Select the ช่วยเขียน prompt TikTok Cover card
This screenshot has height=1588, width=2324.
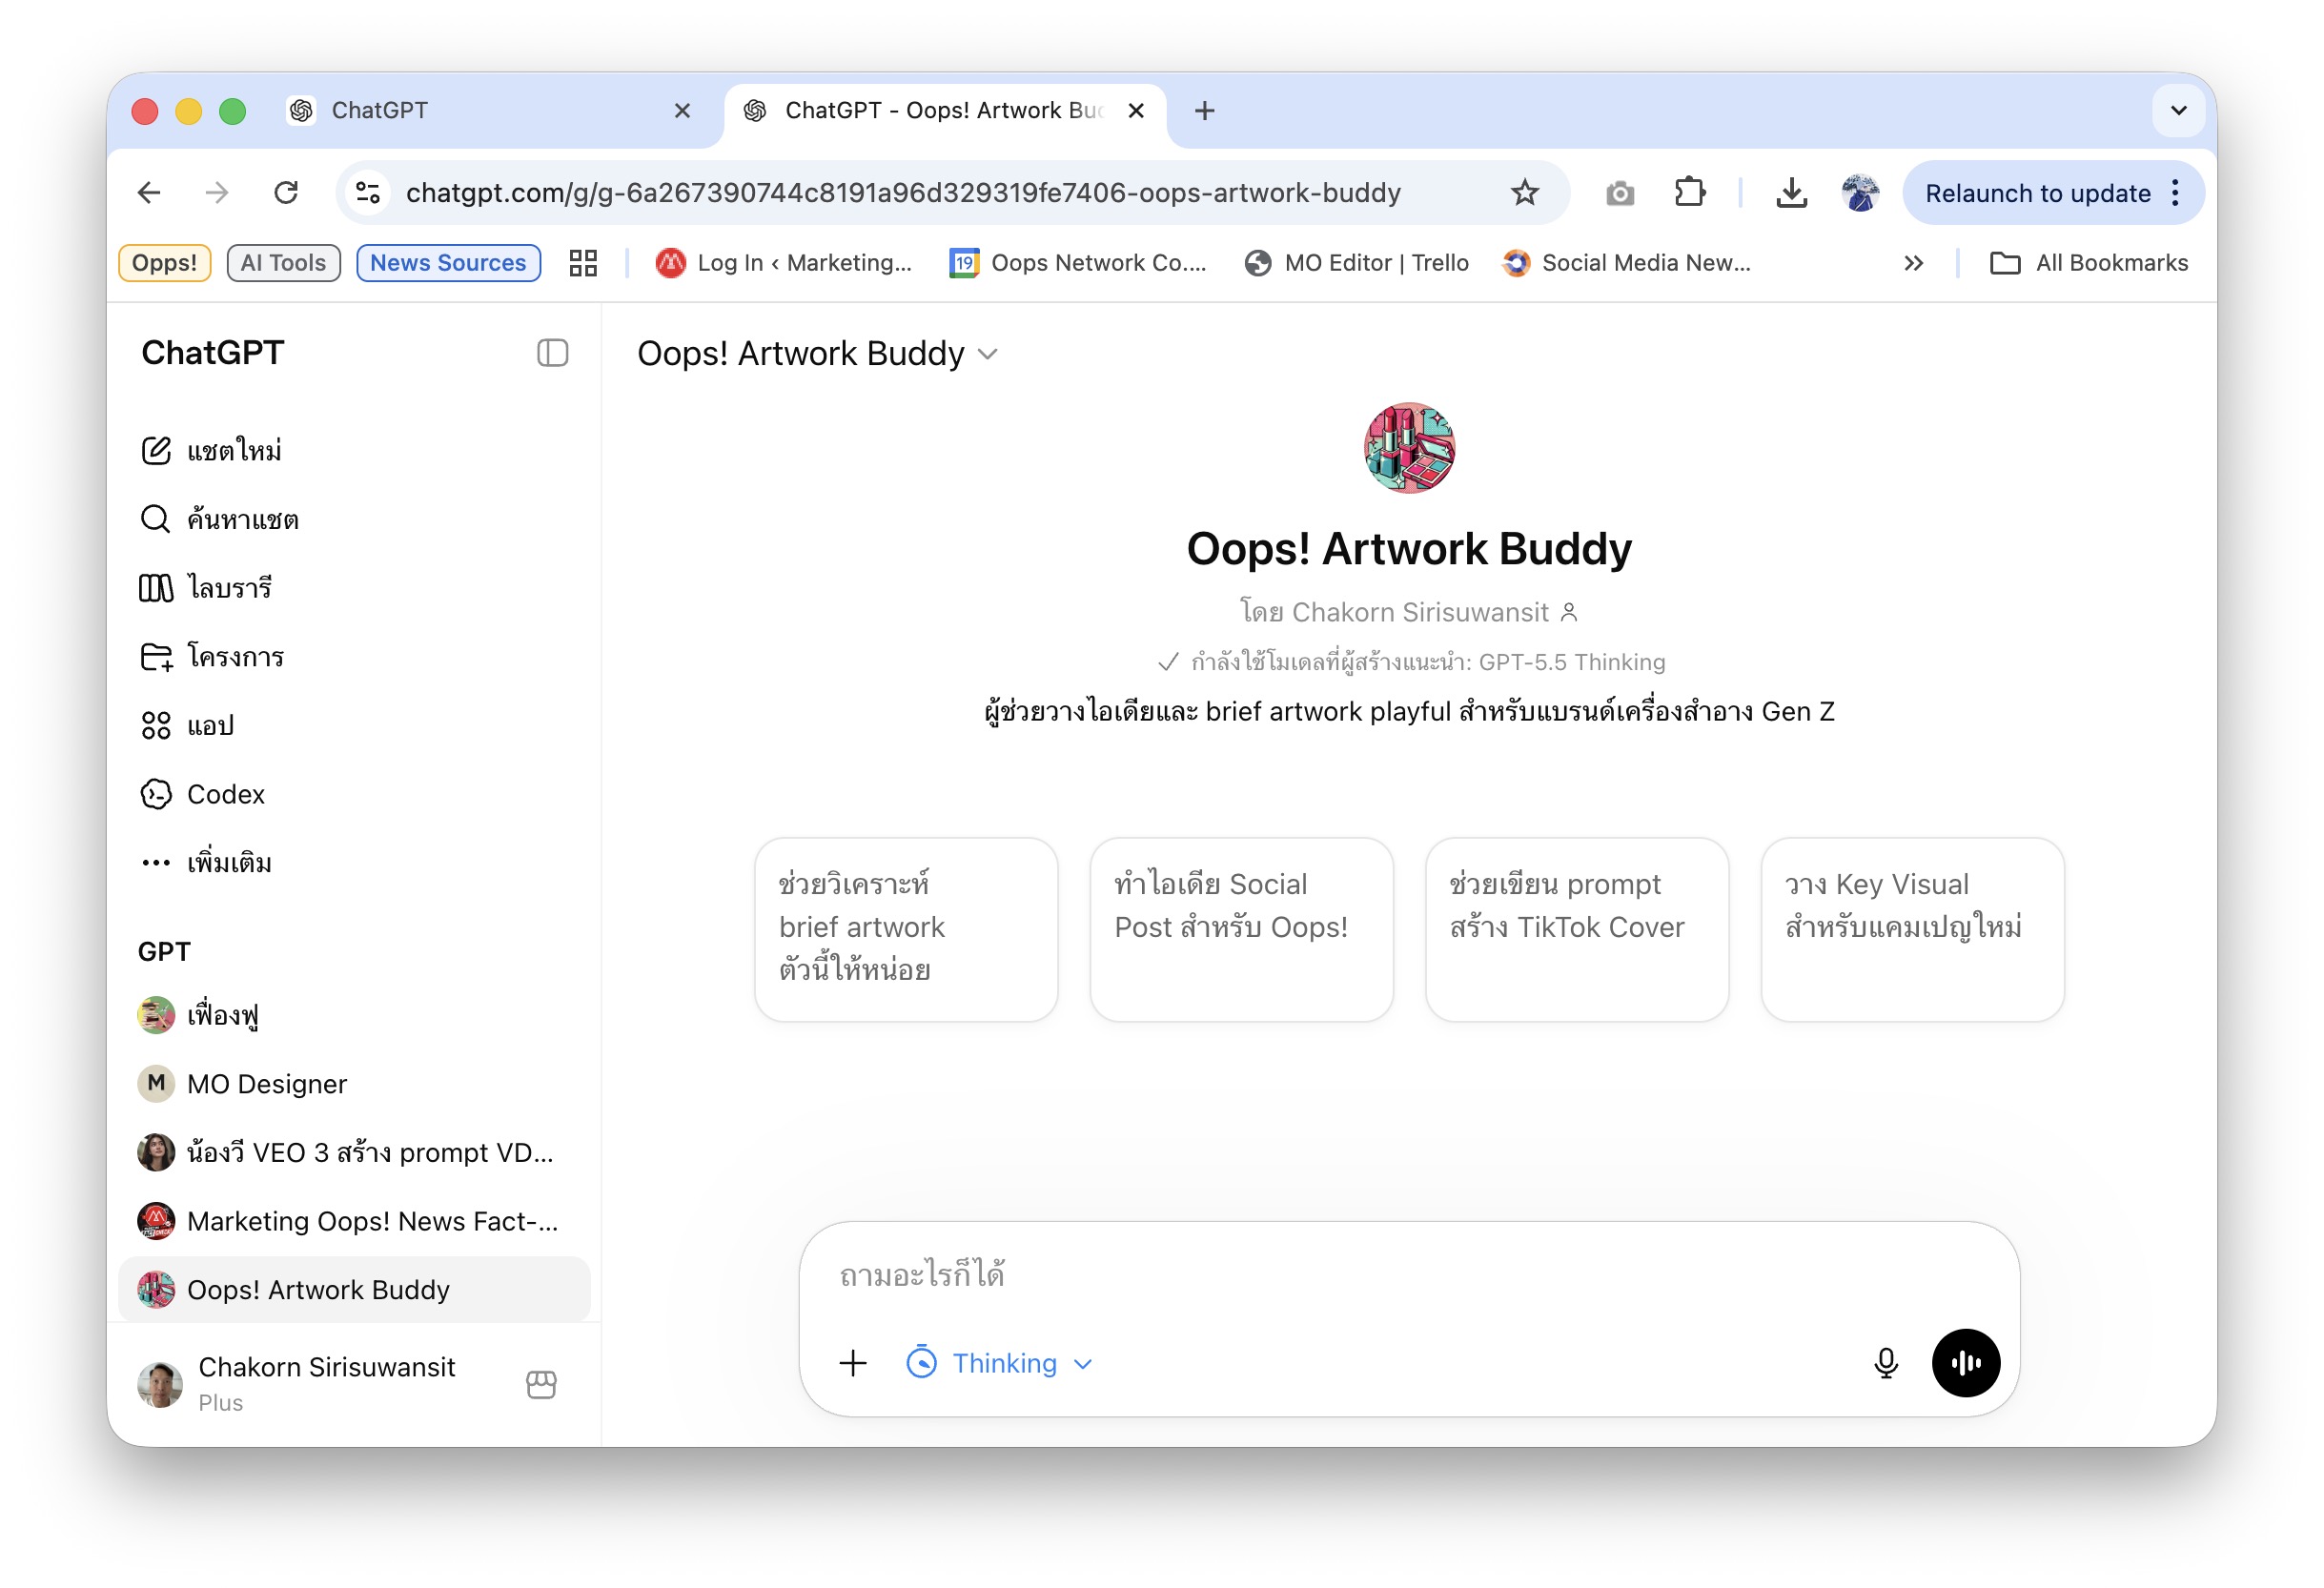click(x=1577, y=930)
